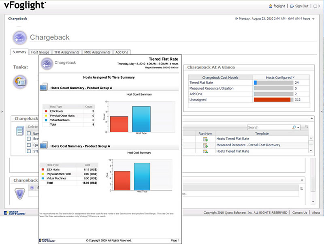Select Measured Resource - Partial Cost Recovery template
The width and height of the screenshot is (324, 244).
[x=248, y=145]
